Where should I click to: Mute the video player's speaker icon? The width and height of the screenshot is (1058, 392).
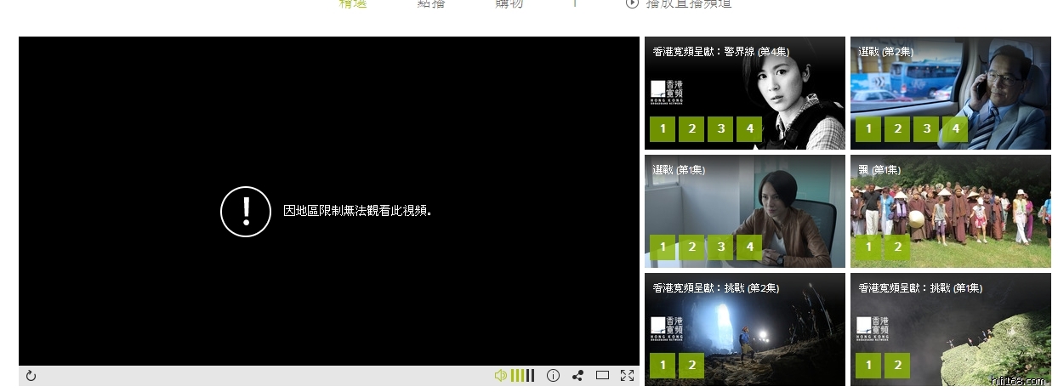click(501, 376)
